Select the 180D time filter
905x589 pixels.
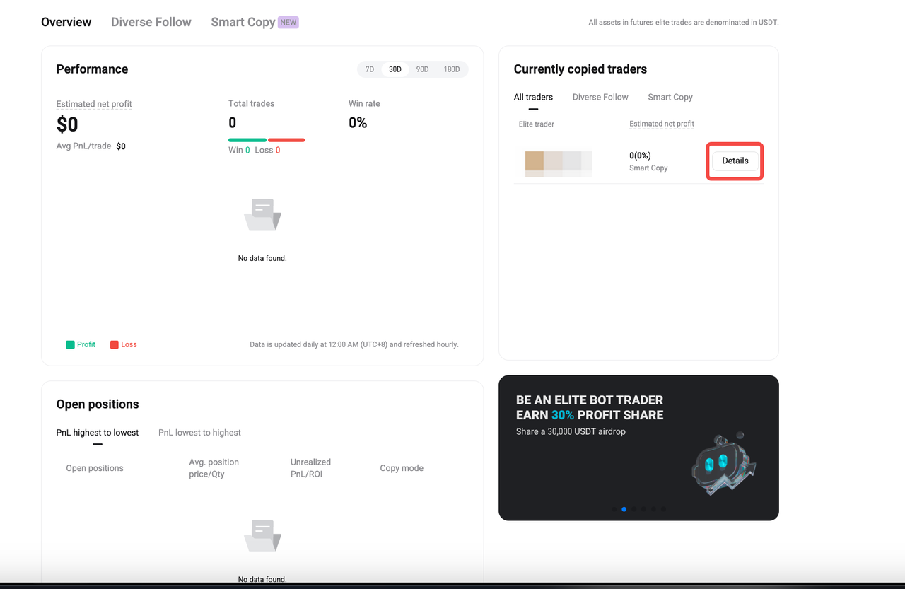pos(452,69)
